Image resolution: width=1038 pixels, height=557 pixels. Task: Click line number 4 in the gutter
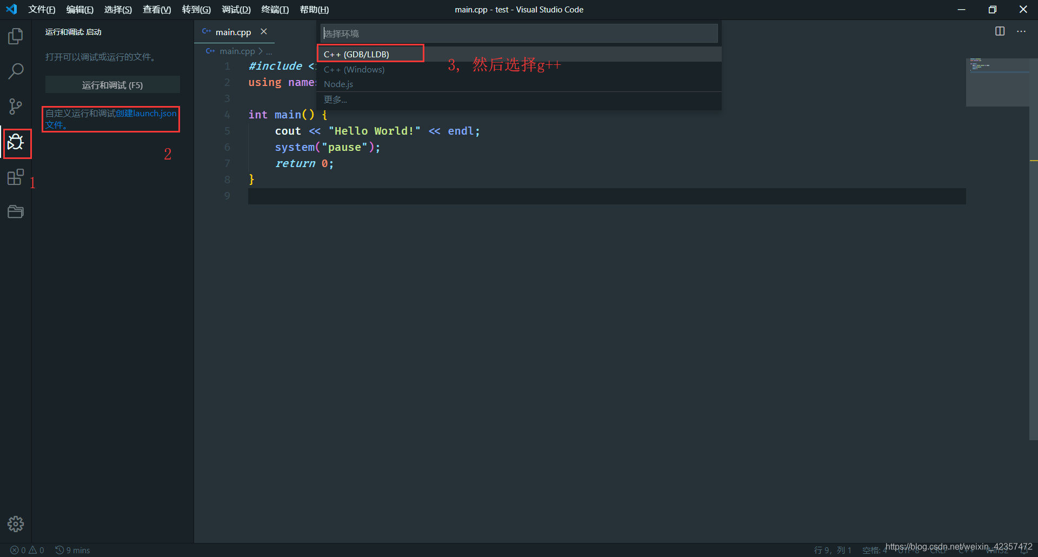(x=227, y=115)
